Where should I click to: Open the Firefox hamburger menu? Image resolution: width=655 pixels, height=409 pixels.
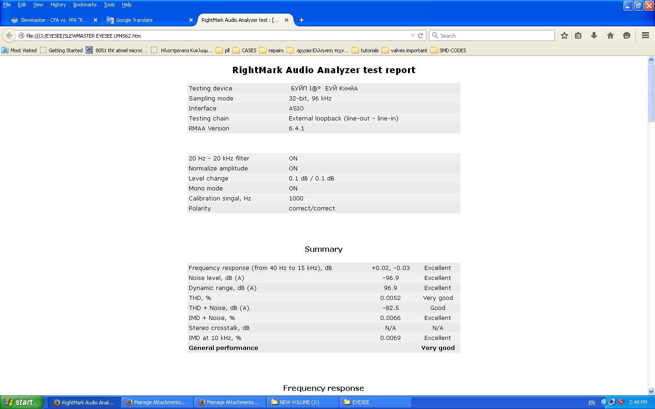pos(645,35)
